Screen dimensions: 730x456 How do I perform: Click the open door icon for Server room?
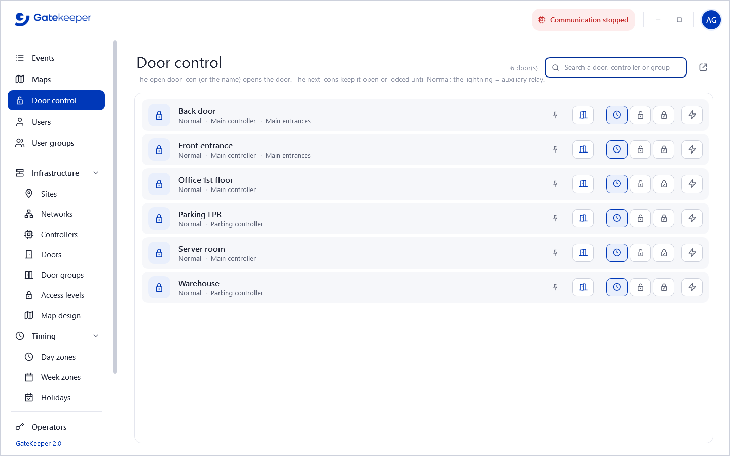click(x=583, y=253)
